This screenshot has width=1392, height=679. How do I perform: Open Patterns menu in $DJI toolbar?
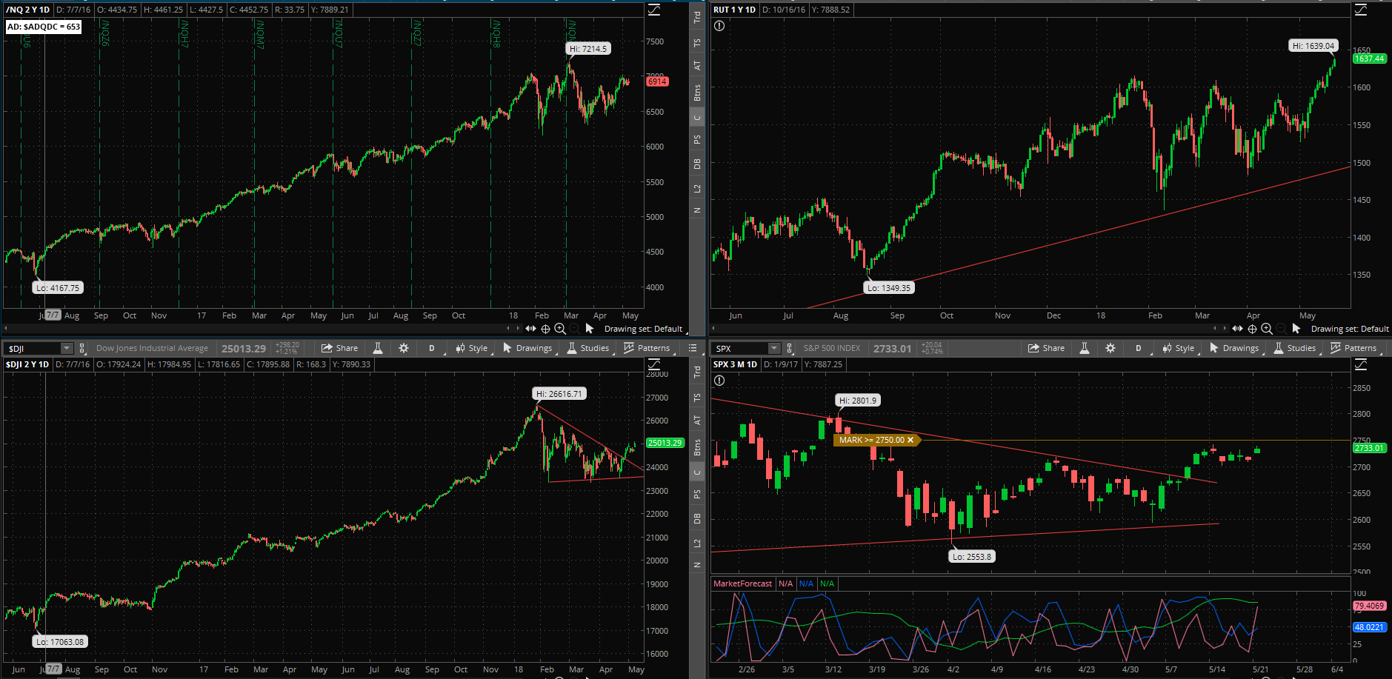(647, 348)
